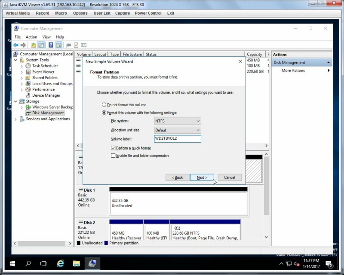Collapse the Storage tree node
This screenshot has width=344, height=275.
coord(15,101)
